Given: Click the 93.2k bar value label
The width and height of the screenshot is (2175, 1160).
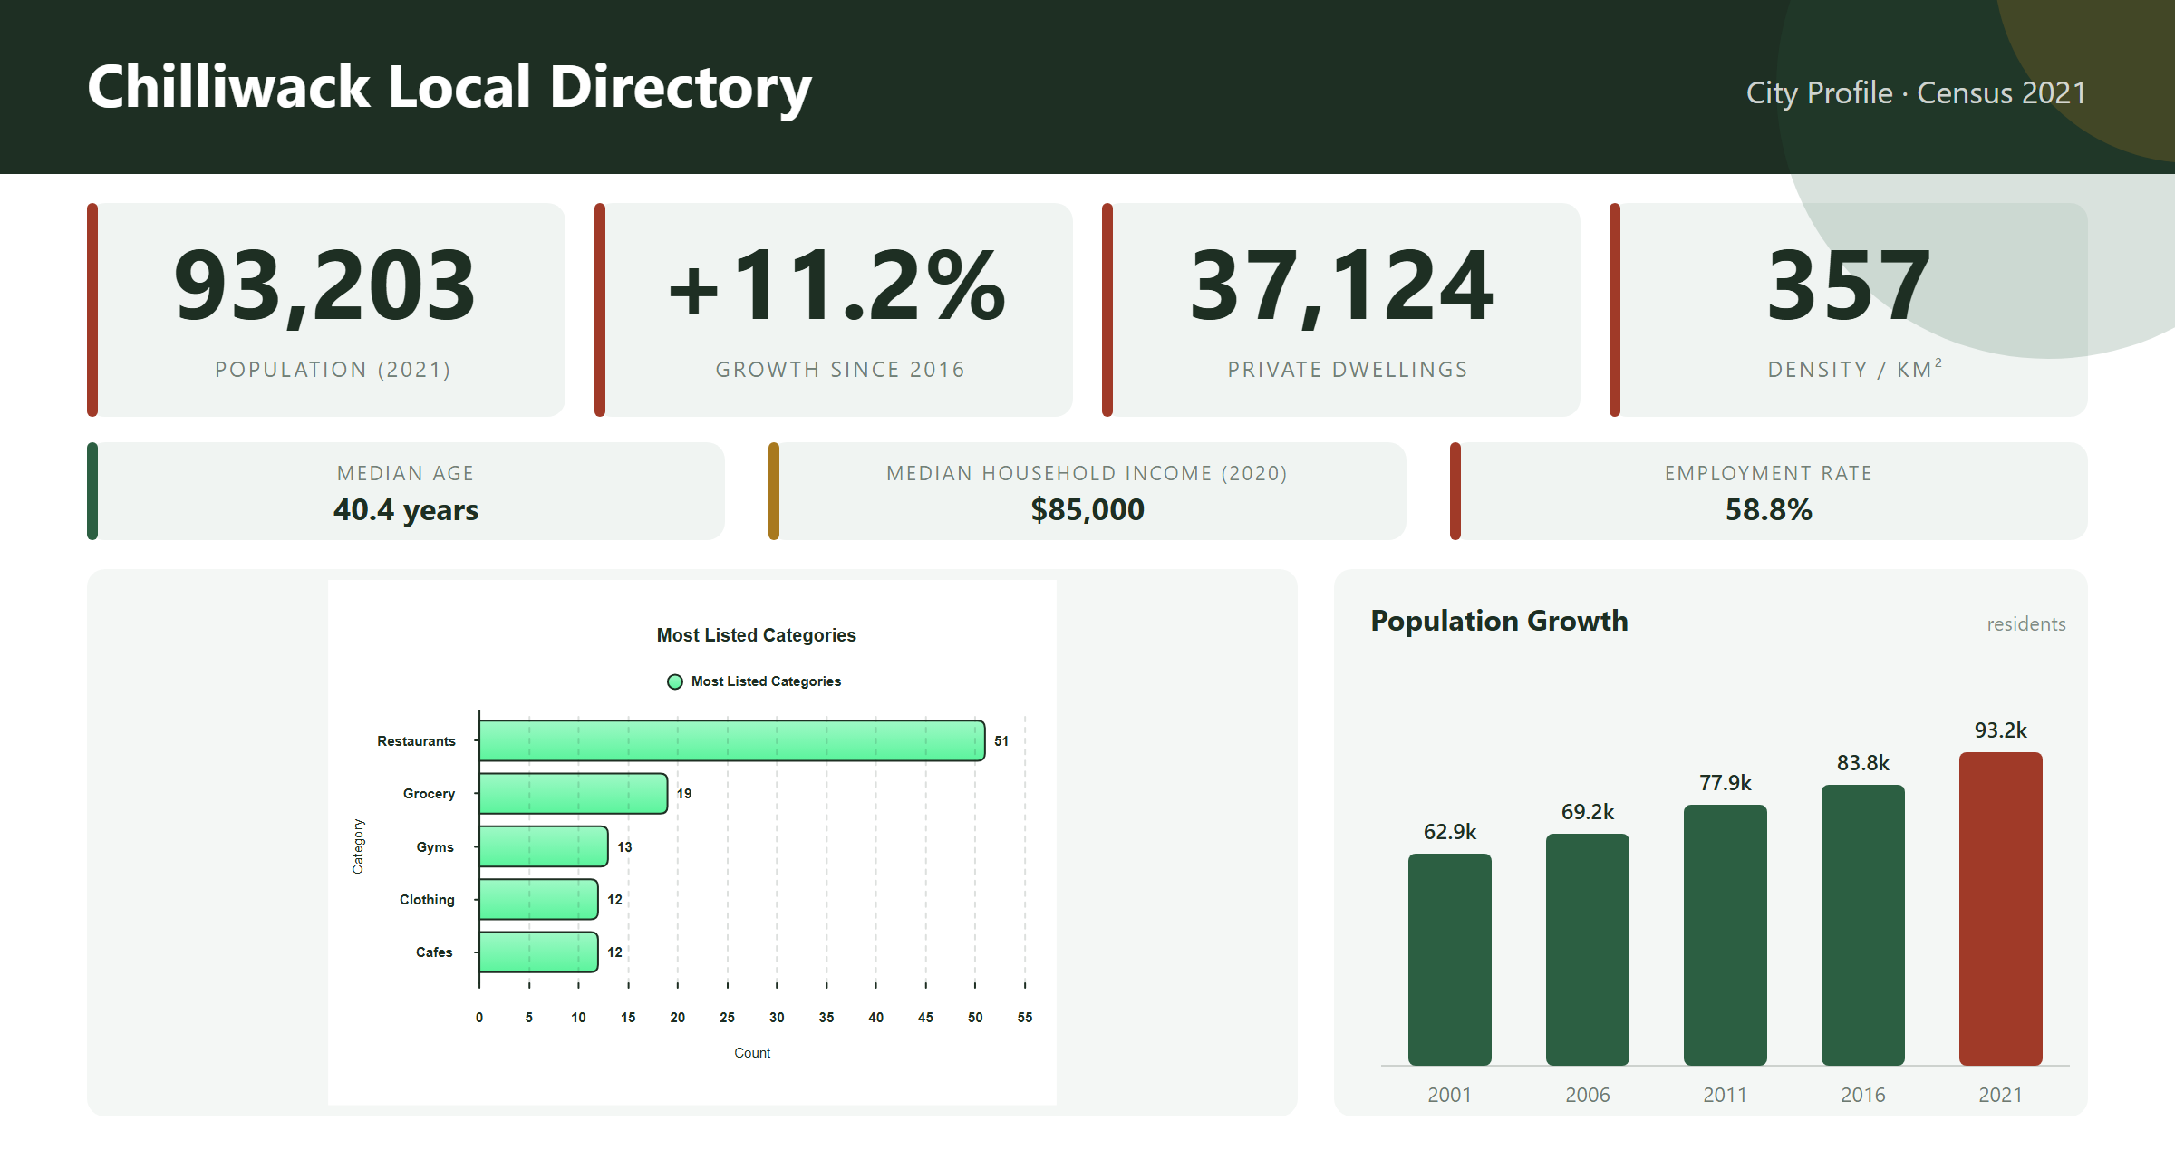Looking at the screenshot, I should tap(2001, 730).
